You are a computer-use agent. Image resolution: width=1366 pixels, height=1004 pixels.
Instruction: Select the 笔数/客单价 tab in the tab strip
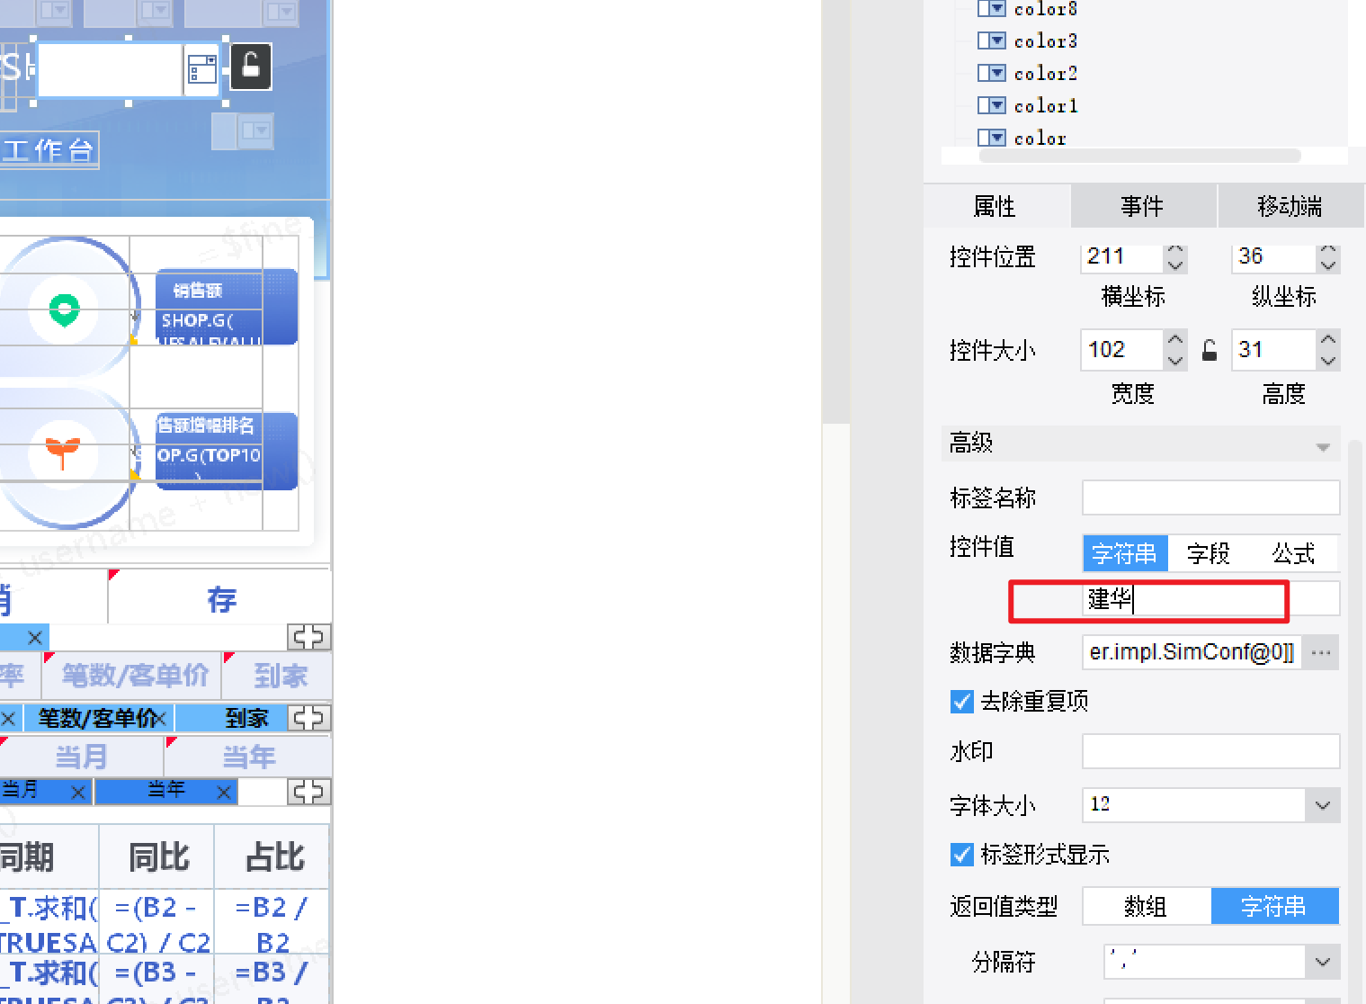coord(97,718)
